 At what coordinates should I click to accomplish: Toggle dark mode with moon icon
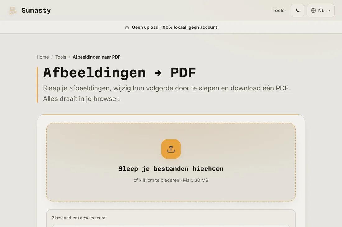[x=298, y=11]
